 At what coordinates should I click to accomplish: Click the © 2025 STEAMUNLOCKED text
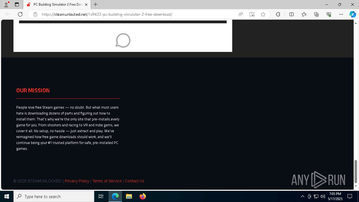tap(37, 181)
